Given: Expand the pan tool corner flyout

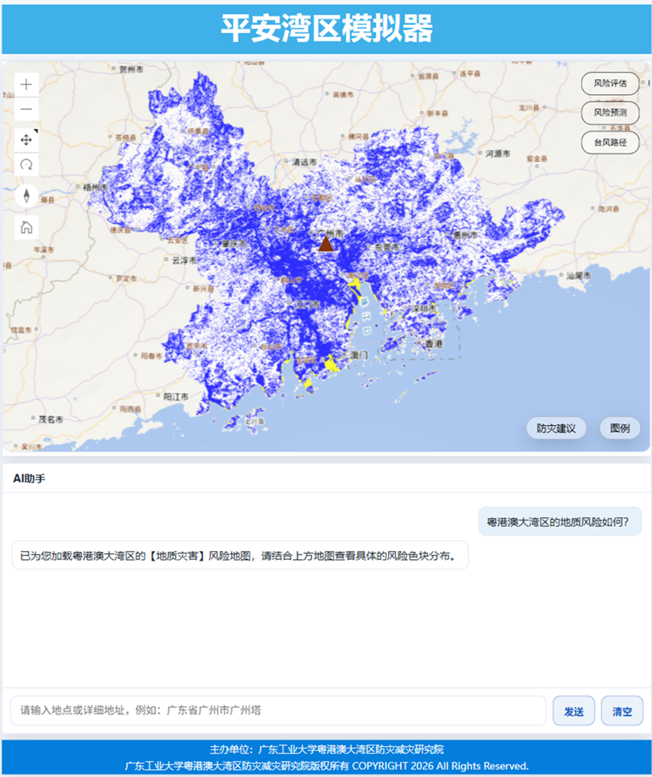Looking at the screenshot, I should click(35, 132).
